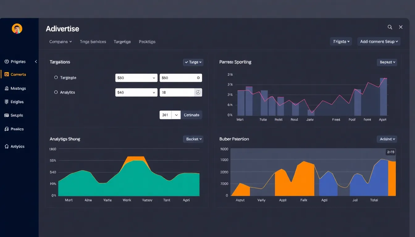Click the search icon at top right

[390, 27]
